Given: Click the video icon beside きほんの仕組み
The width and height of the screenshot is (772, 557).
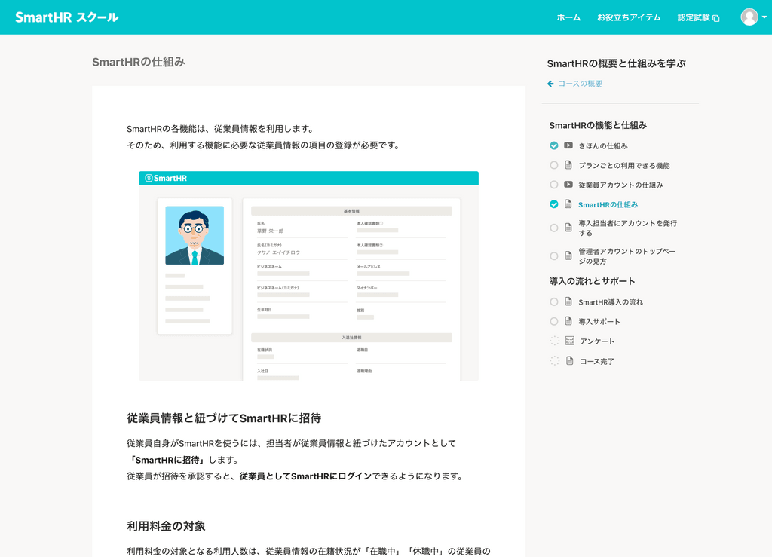Looking at the screenshot, I should pyautogui.click(x=568, y=145).
